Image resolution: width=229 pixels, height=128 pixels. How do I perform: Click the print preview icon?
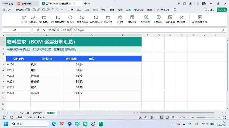coord(48,10)
